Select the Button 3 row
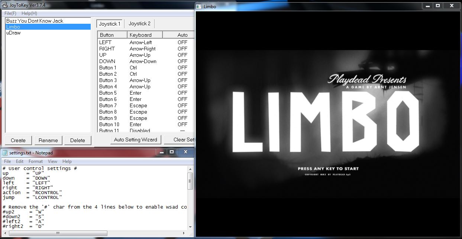The image size is (462, 239). 146,80
